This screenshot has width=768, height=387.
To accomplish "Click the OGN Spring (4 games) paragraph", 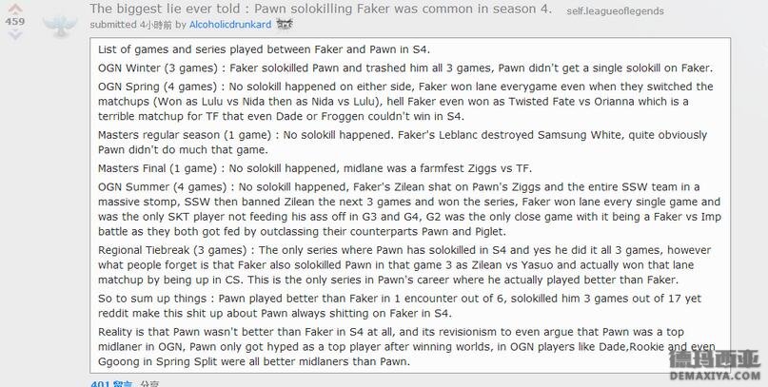I will pos(405,102).
